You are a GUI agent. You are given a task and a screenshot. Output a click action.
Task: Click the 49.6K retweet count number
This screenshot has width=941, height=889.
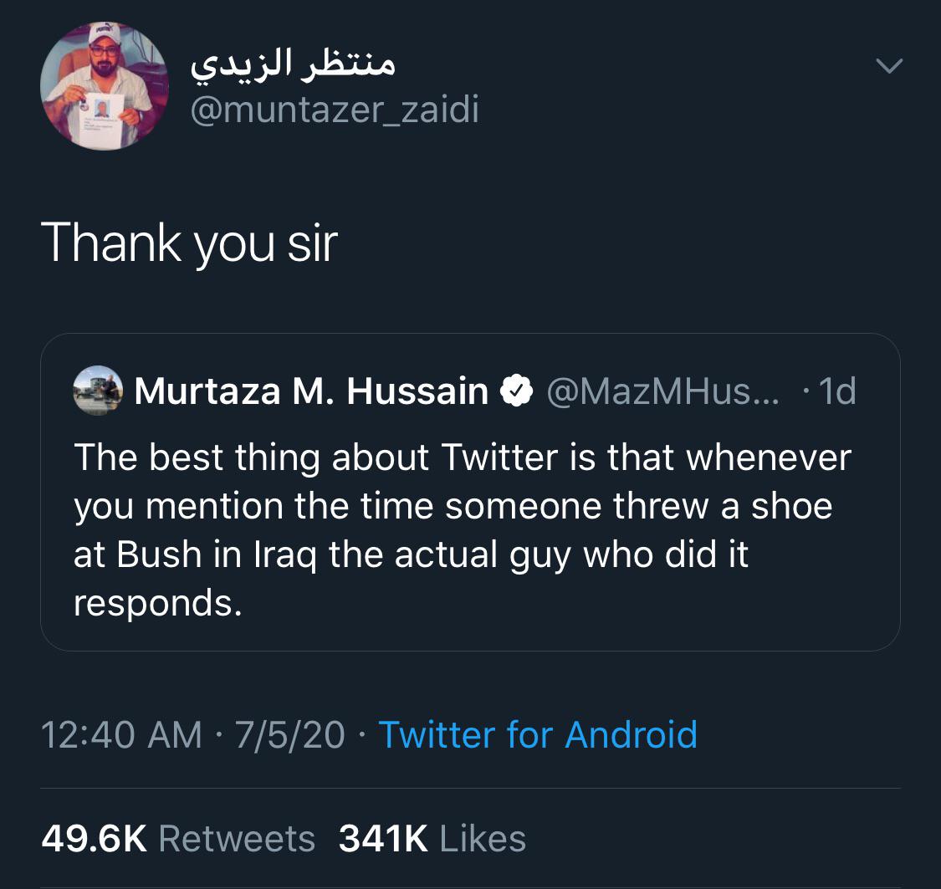(x=94, y=839)
